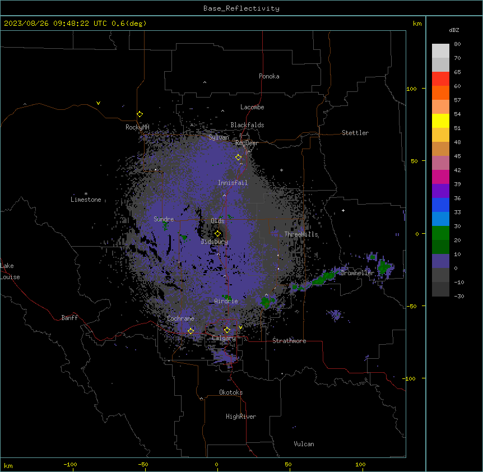Pick the bright yellow 51–54 dBZ legend swatch

[x=440, y=121]
